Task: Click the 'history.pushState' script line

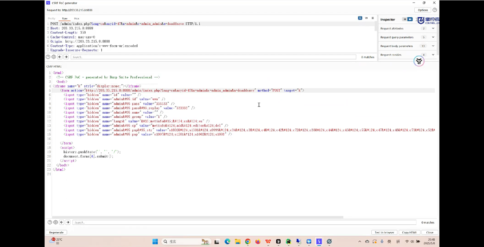Action: pyautogui.click(x=92, y=152)
